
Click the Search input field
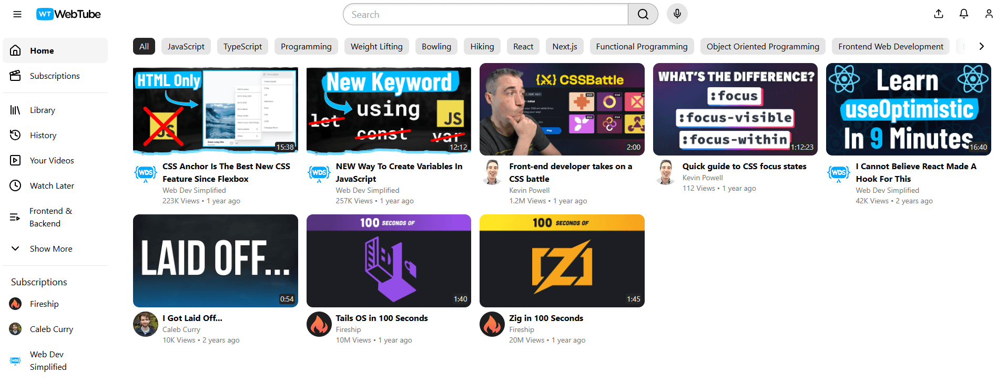point(485,14)
